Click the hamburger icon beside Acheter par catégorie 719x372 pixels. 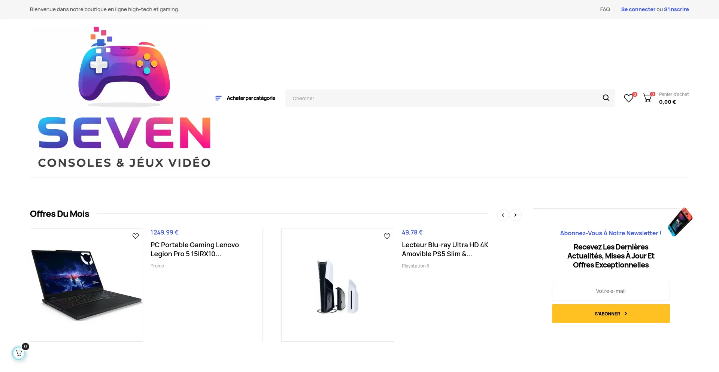[x=218, y=98]
